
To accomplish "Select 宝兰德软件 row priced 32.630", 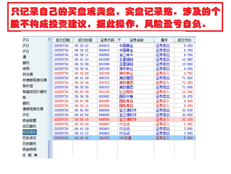I will [x=124, y=110].
